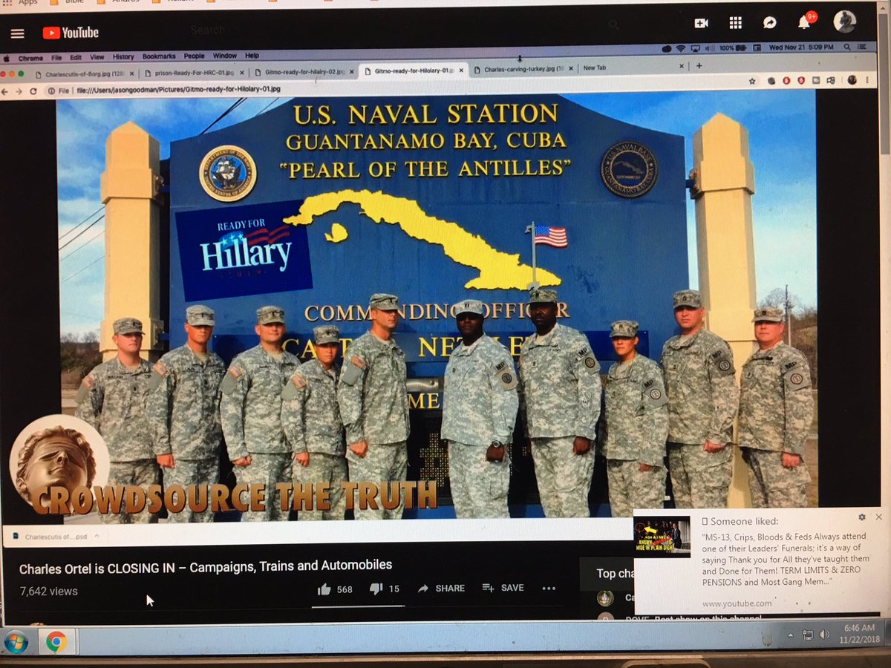Open the three-dot more actions menu
891x668 pixels.
[x=549, y=588]
